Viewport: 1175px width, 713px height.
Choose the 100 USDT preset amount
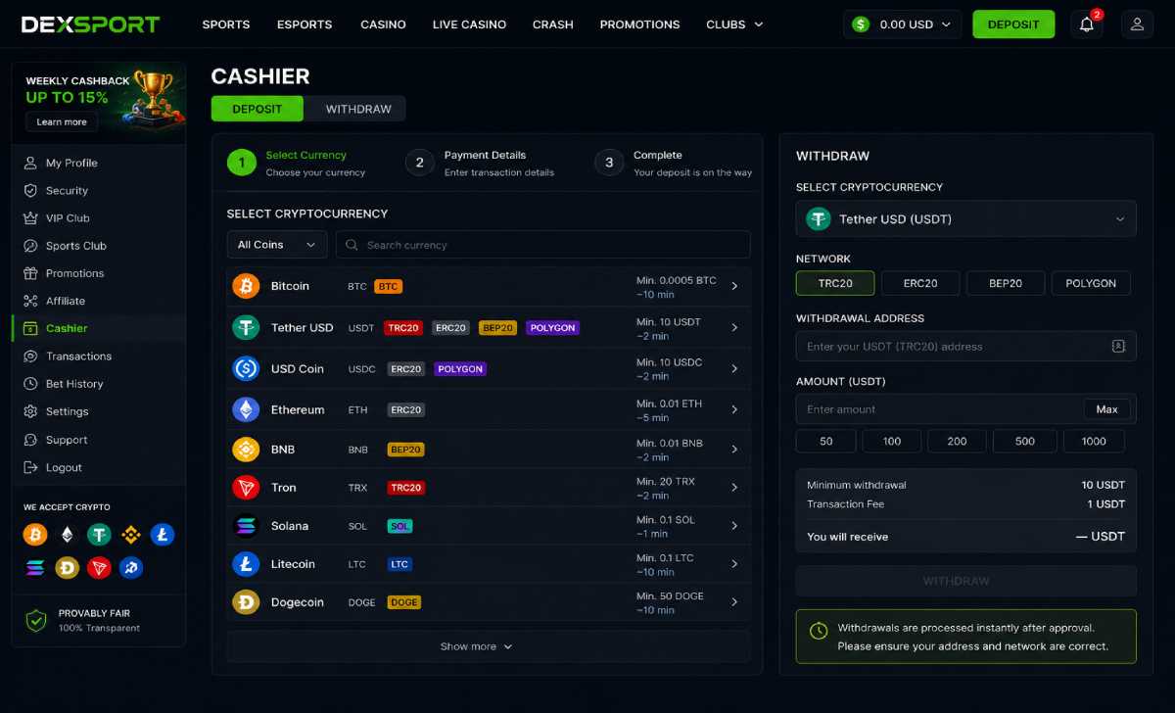892,441
